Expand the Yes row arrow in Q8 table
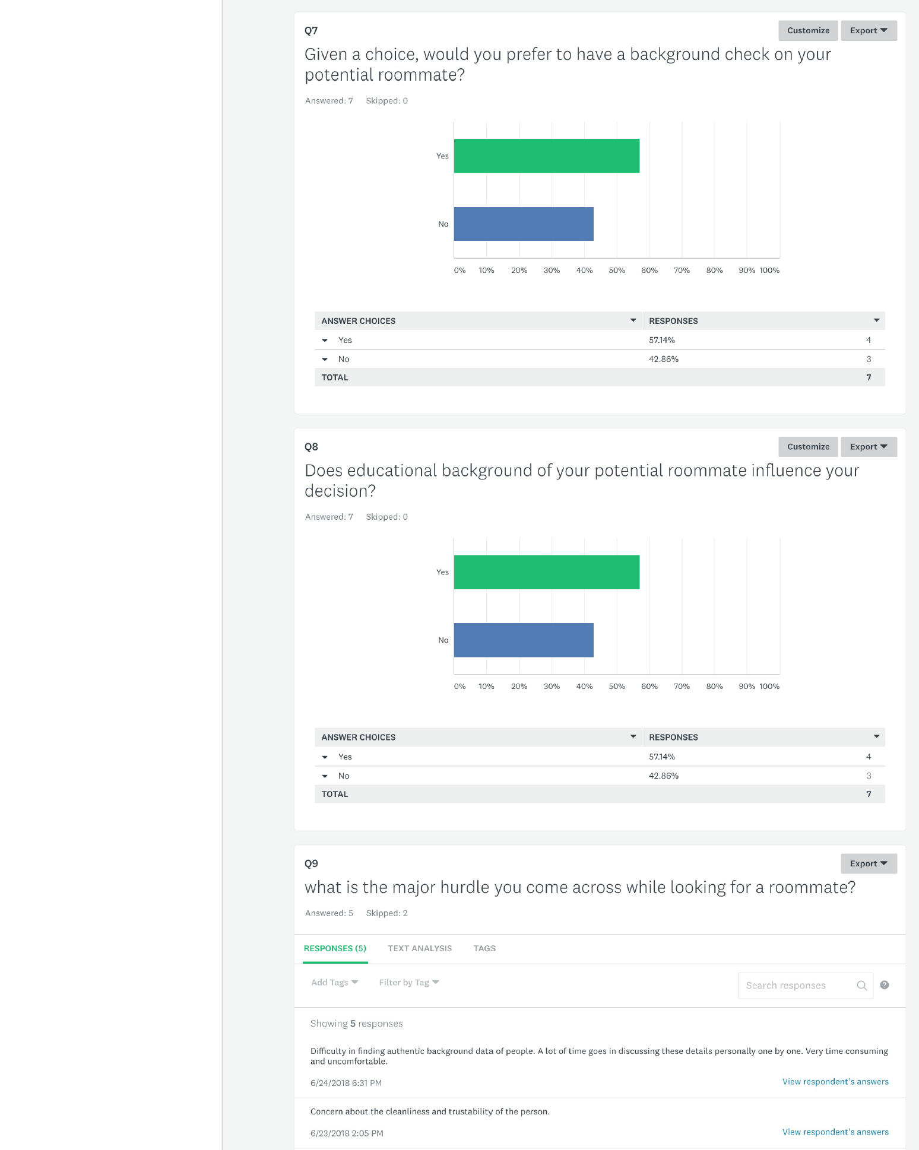 [325, 757]
